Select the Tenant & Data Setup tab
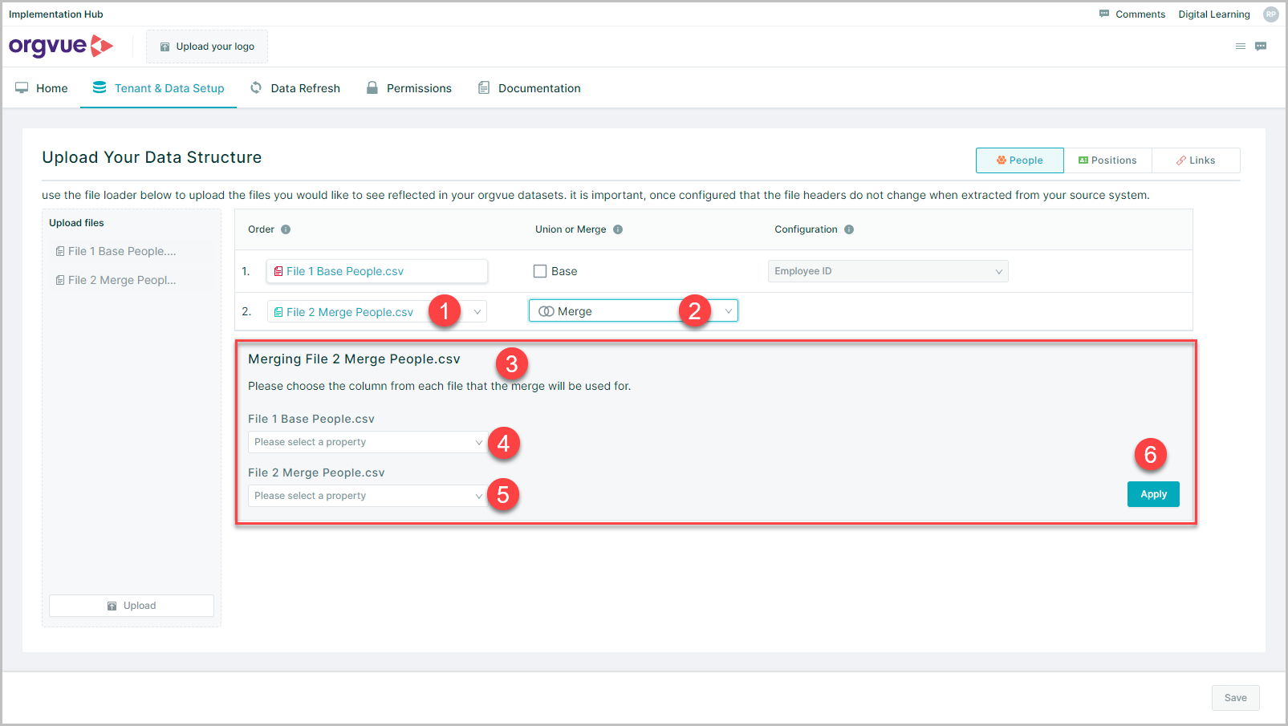 tap(158, 88)
